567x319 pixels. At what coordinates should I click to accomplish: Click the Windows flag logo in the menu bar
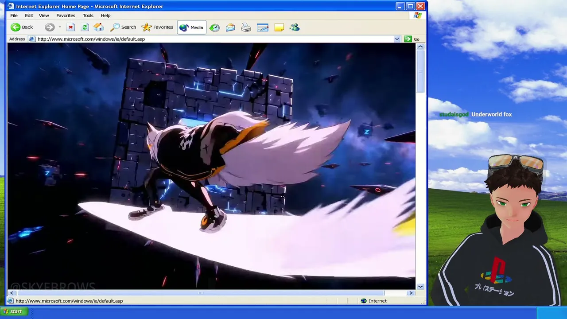(x=418, y=16)
